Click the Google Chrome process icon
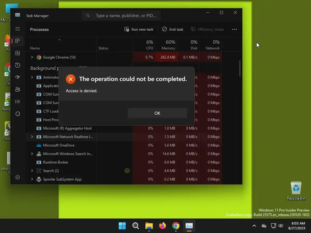The width and height of the screenshot is (311, 233). (39, 57)
